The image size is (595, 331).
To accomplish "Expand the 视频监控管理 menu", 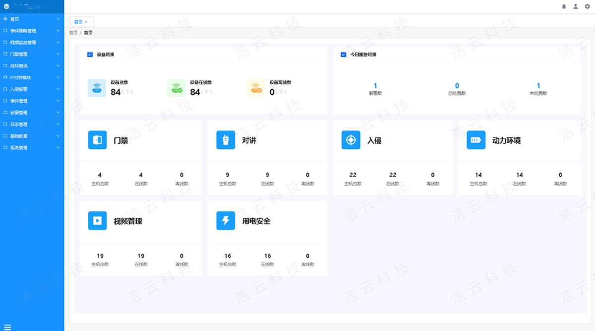I will point(27,42).
